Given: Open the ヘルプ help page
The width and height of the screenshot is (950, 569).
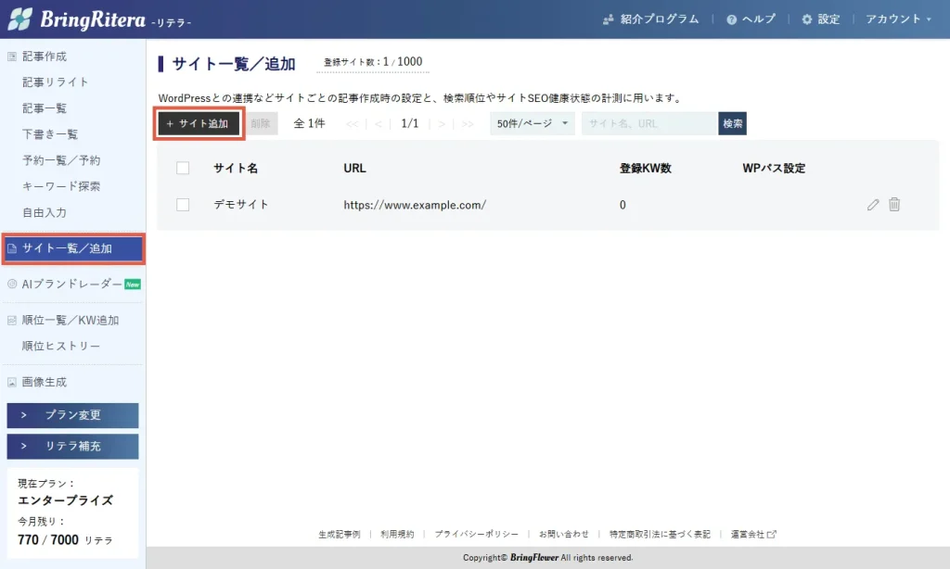Looking at the screenshot, I should tap(751, 19).
